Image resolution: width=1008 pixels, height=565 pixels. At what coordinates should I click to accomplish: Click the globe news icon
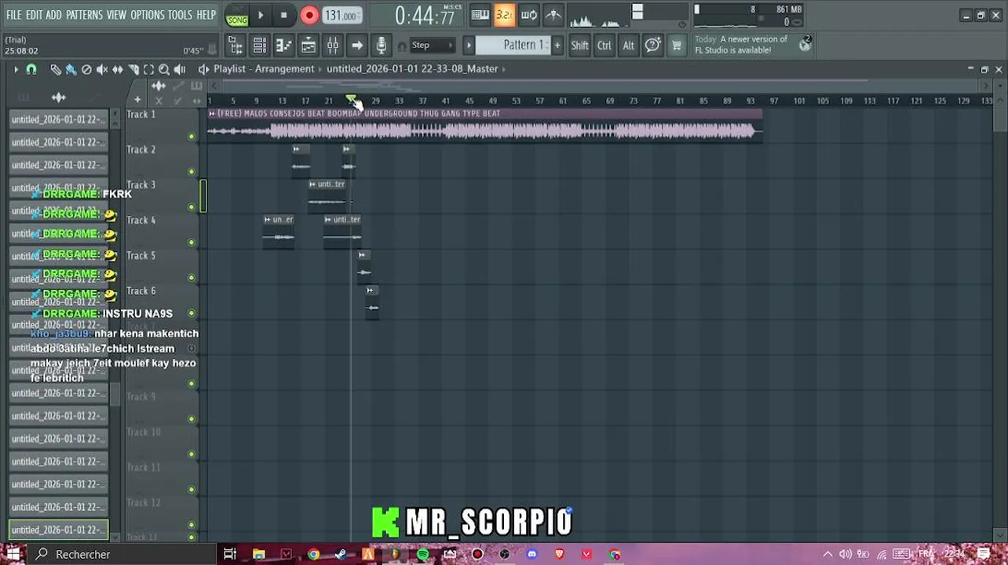pos(805,45)
